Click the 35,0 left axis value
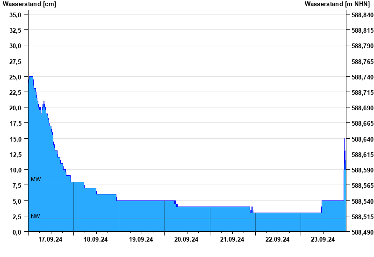Screen dimensions: 374x257 tap(15, 15)
